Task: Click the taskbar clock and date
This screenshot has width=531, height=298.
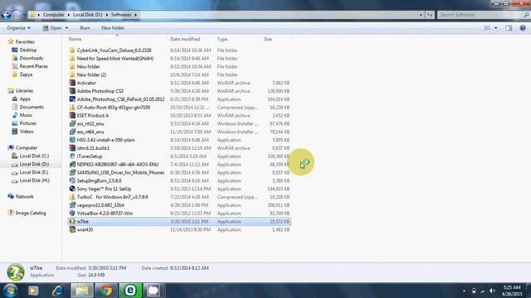Action: 512,291
